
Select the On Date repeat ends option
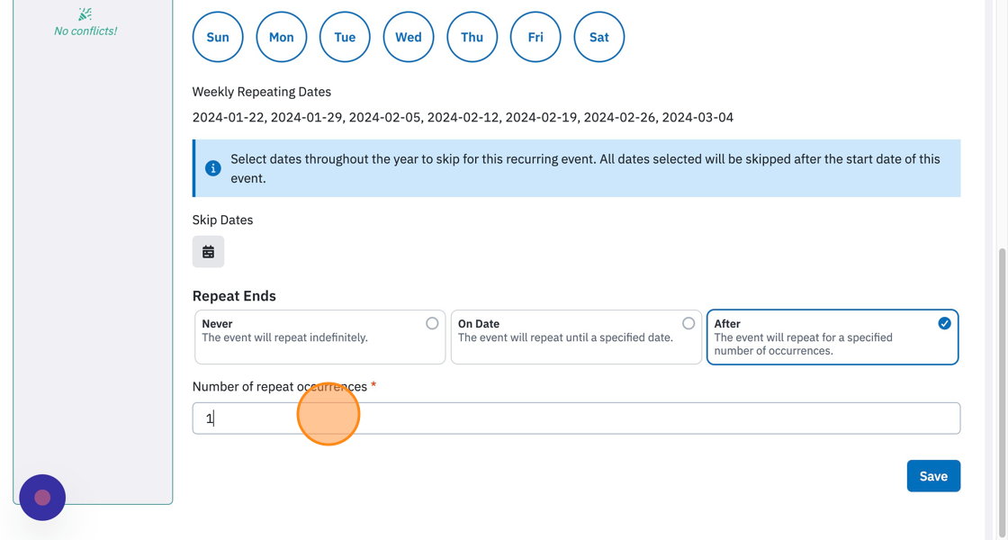[576, 337]
